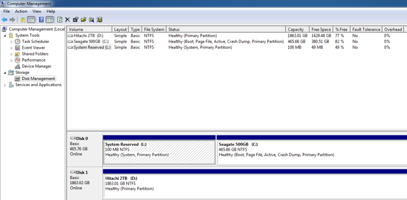
Task: Click the Disk 0 'Online' status text
Action: pos(76,154)
